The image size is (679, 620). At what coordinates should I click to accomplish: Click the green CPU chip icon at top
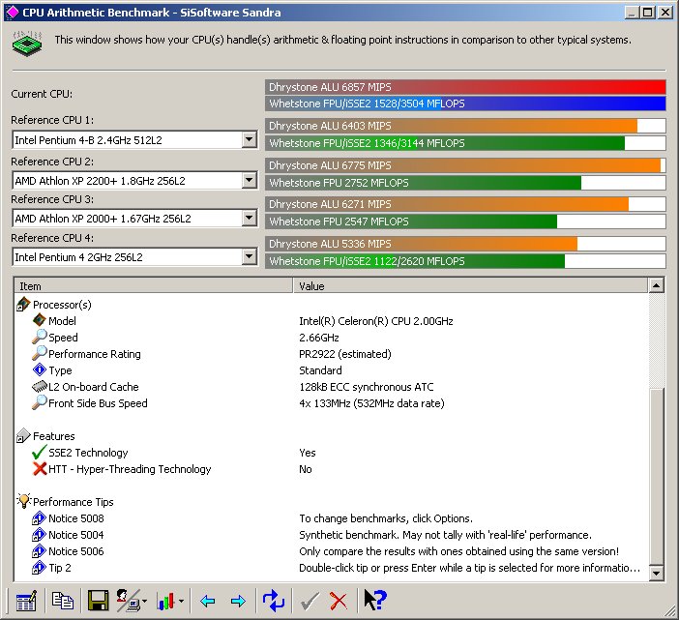tap(27, 44)
